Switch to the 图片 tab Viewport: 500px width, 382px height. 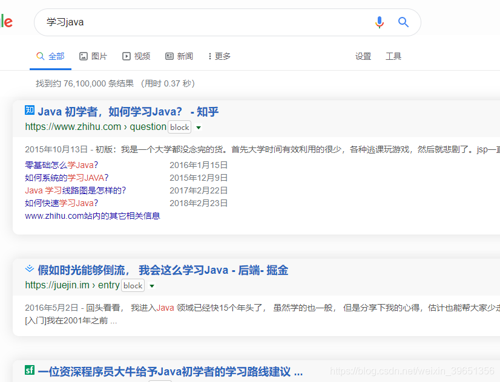[x=93, y=56]
